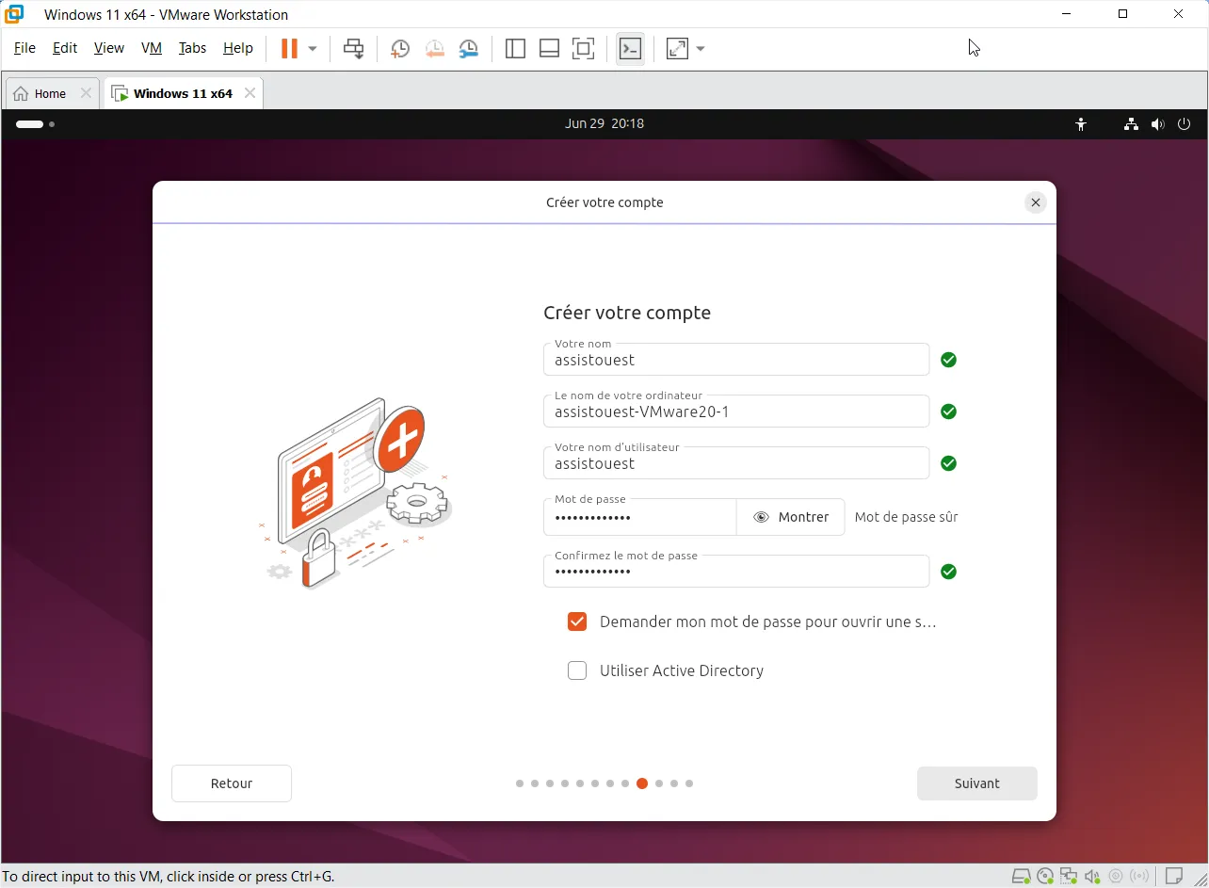
Task: Click the Ubuntu accessibility icon in top bar
Action: pyautogui.click(x=1081, y=124)
